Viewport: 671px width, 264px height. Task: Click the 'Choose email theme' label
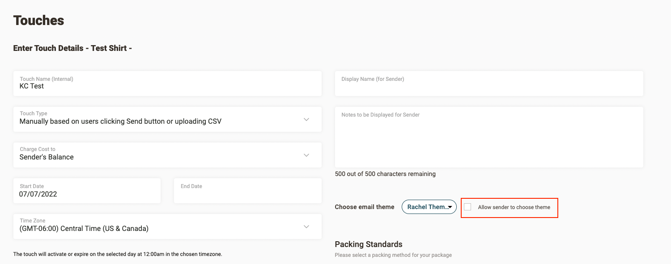[365, 207]
